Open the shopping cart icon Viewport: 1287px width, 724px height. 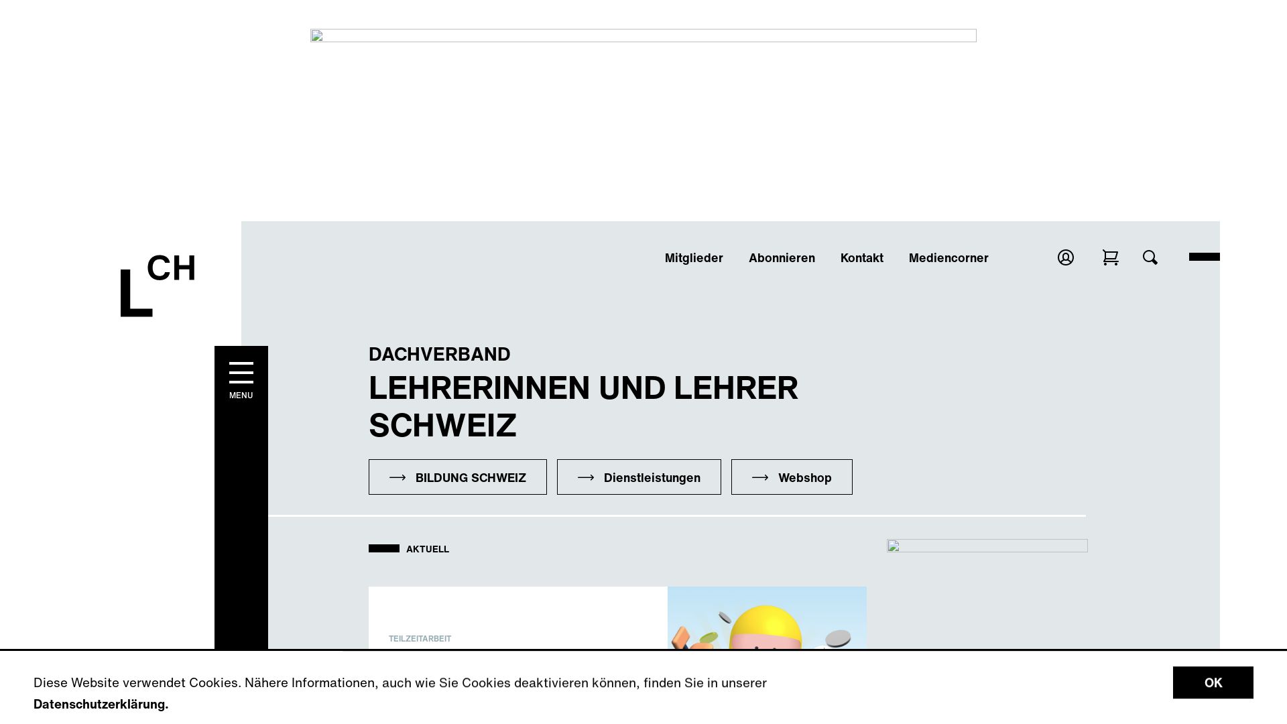coord(1111,257)
